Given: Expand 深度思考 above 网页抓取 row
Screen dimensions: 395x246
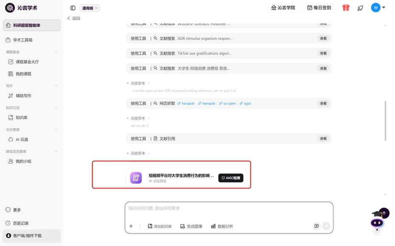Looking at the screenshot, I should click(138, 83).
